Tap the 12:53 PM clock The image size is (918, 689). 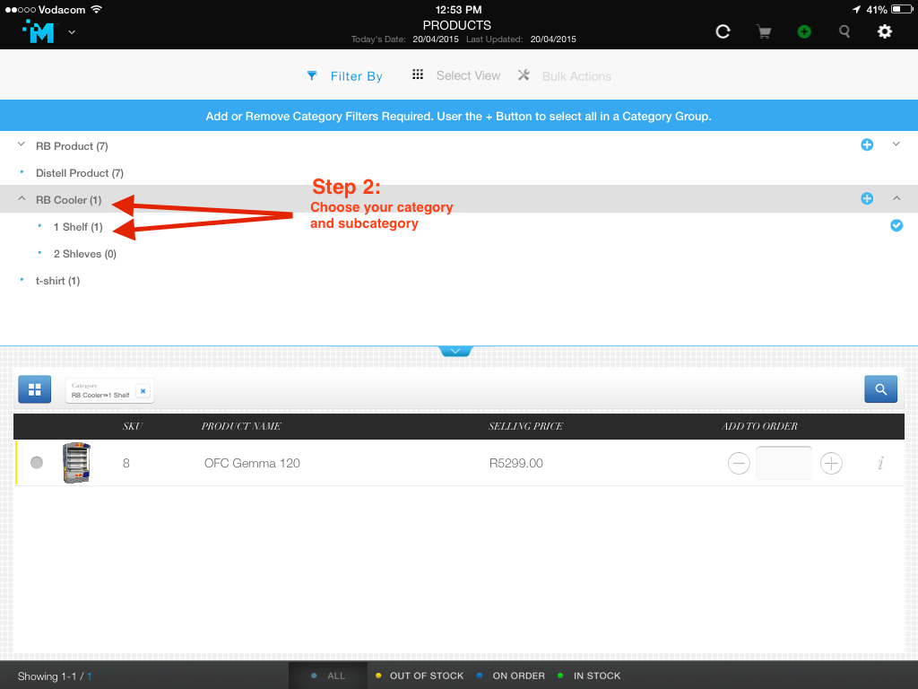tap(458, 9)
